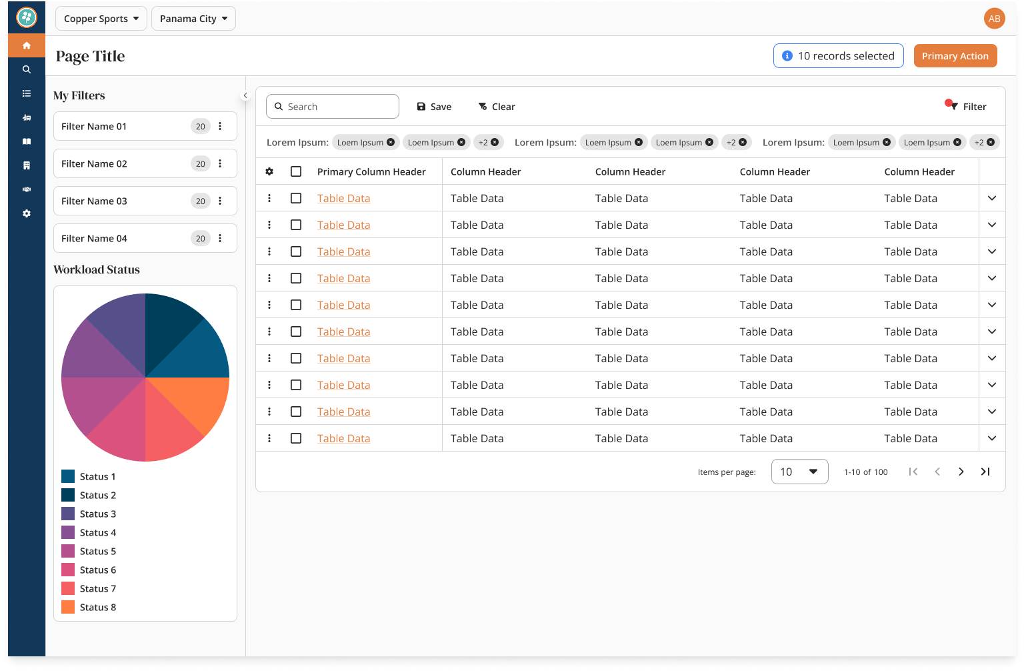The width and height of the screenshot is (1024, 671).
Task: Go to the last page of results
Action: pyautogui.click(x=985, y=472)
